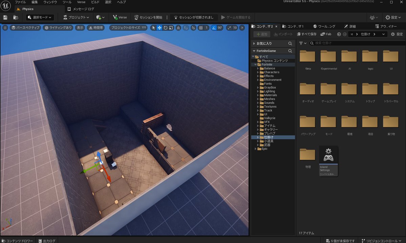
Task: Click the Verse button in the toolbar
Action: (120, 17)
